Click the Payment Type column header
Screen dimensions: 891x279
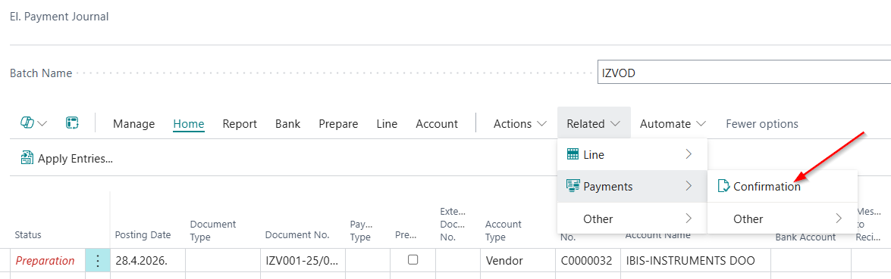[362, 230]
